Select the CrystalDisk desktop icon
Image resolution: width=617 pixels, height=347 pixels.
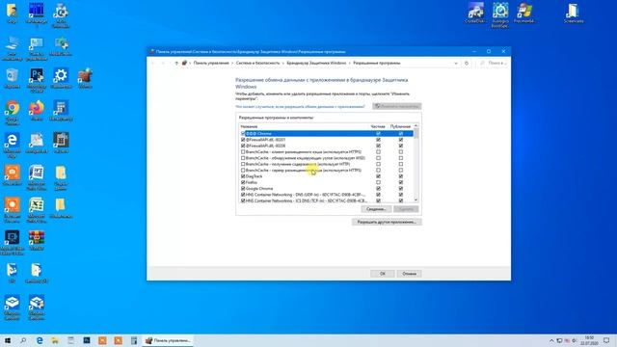point(475,13)
